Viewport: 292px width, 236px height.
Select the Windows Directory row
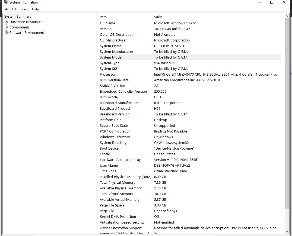pyautogui.click(x=190, y=137)
